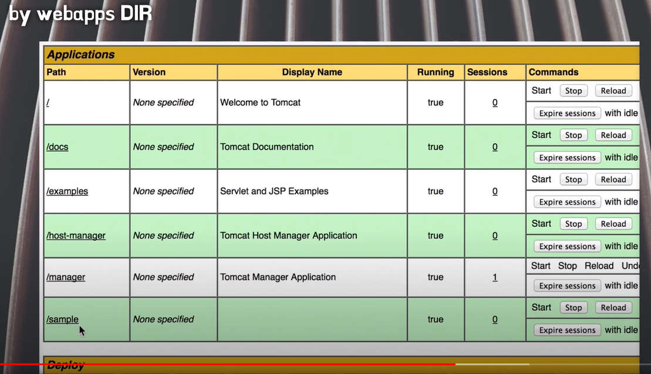Expire sessions for the /docs row
Image resolution: width=651 pixels, height=374 pixels.
click(x=567, y=158)
